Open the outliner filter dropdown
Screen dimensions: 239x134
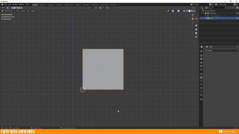tap(233, 7)
